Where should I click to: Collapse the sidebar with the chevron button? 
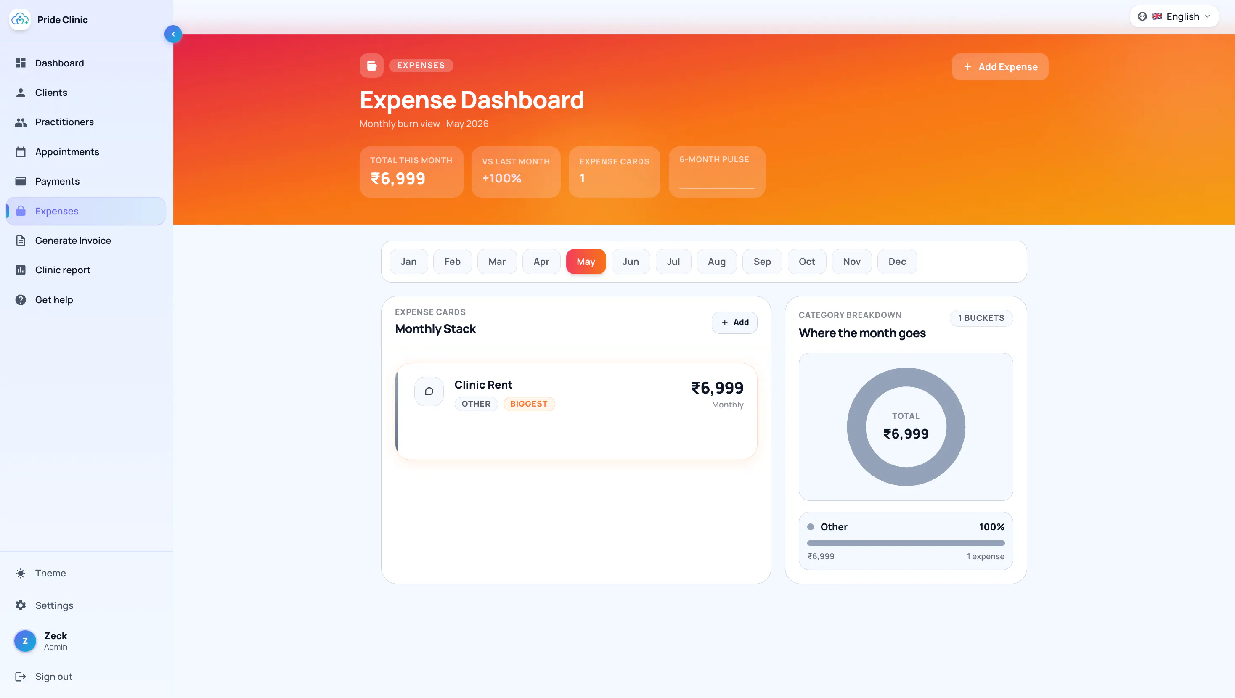click(173, 34)
